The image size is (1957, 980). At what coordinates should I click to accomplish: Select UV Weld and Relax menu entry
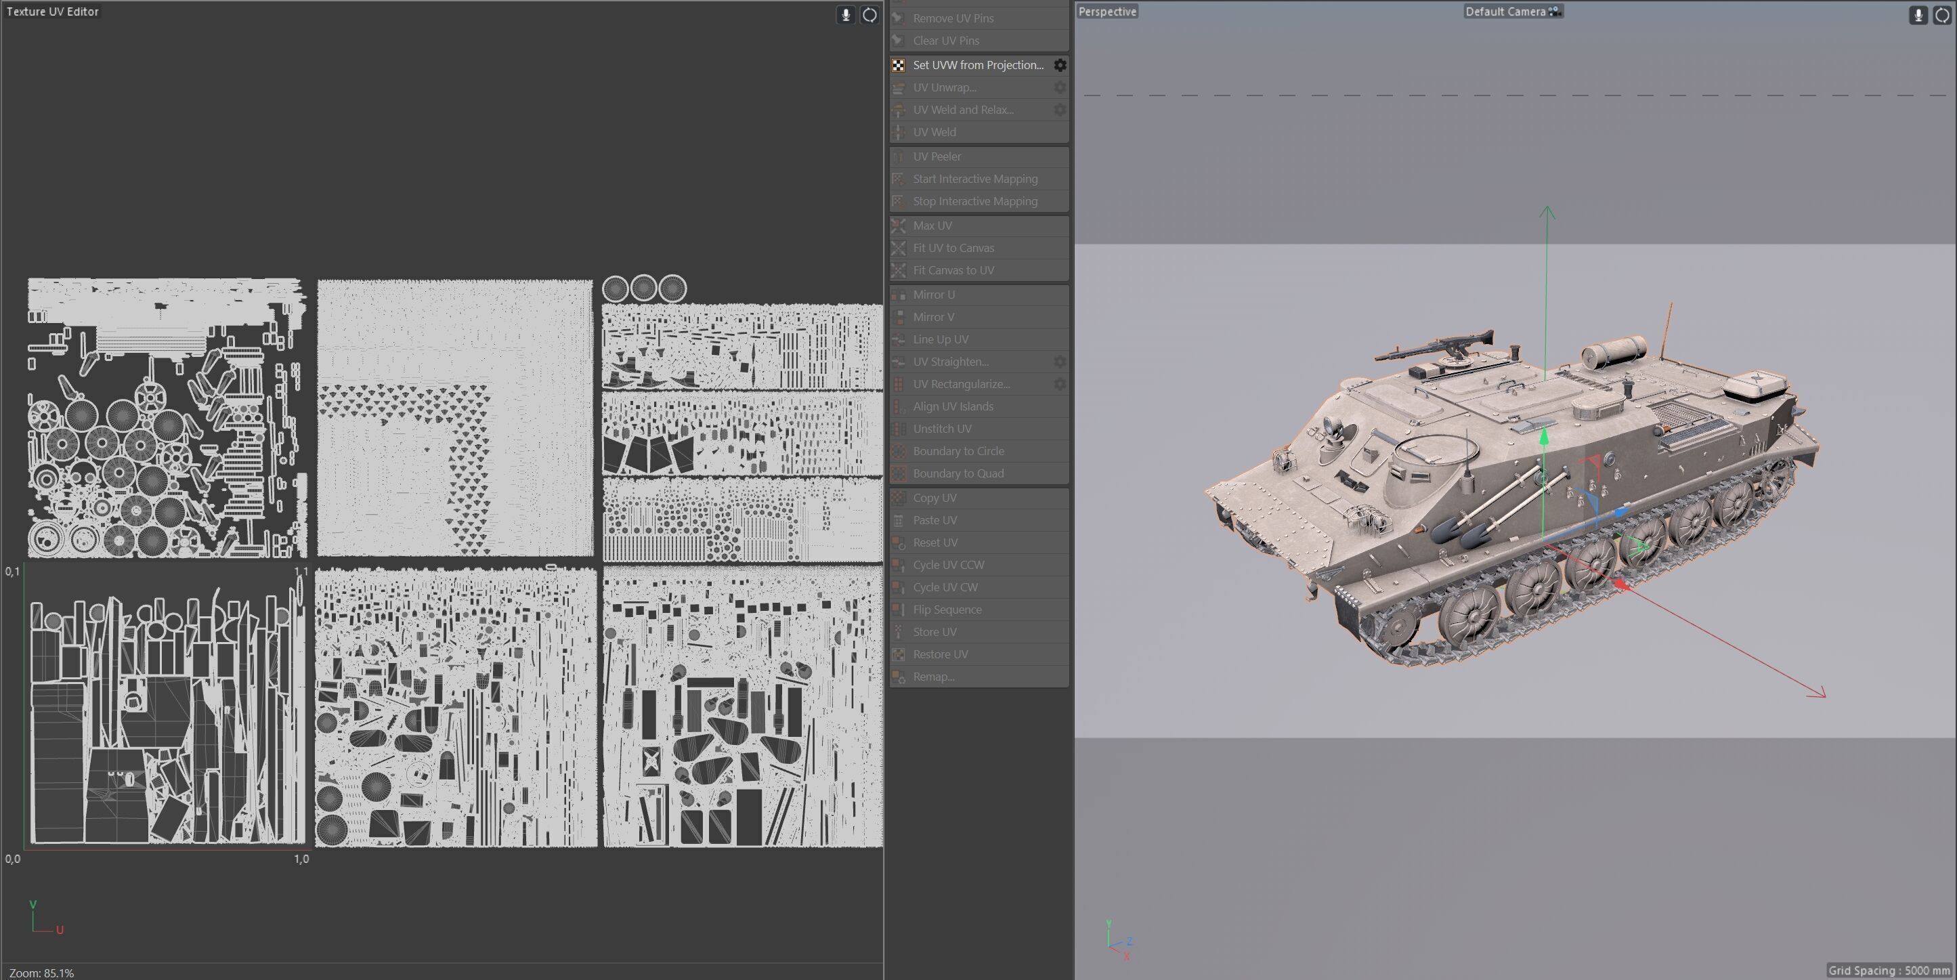(962, 110)
